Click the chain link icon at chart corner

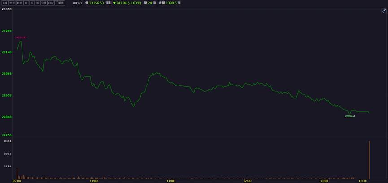point(384,11)
